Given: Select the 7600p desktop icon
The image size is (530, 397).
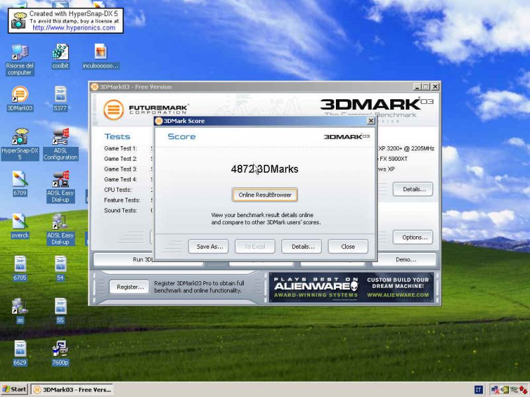Looking at the screenshot, I should [x=60, y=353].
